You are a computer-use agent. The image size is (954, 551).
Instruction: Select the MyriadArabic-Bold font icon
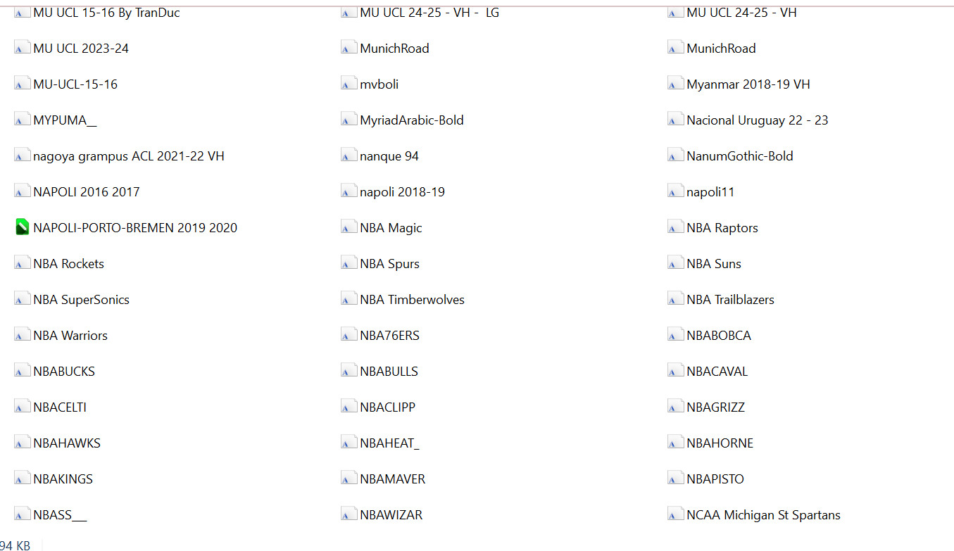(x=349, y=120)
